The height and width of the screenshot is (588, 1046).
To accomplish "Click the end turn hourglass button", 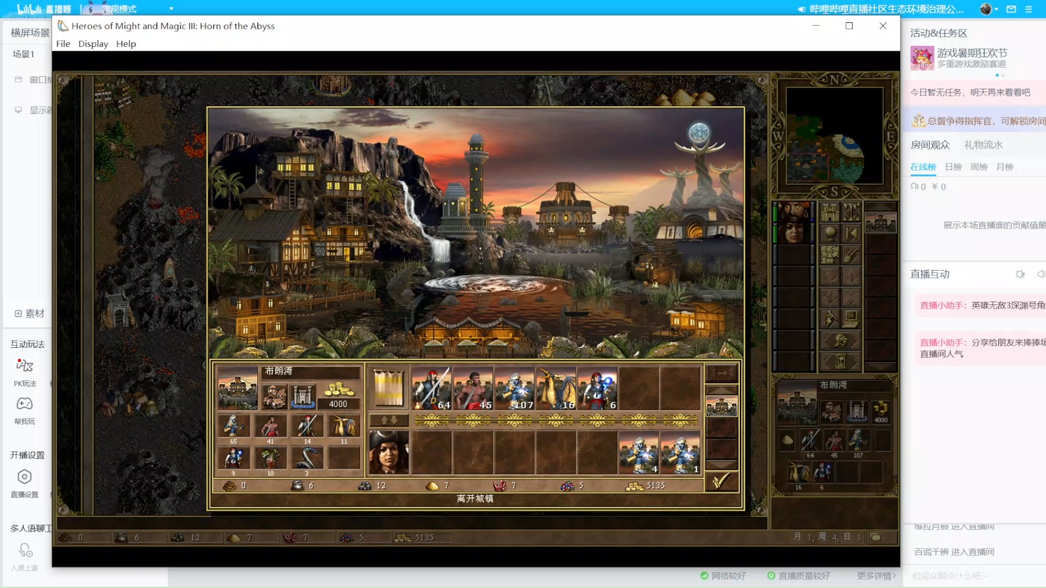I will tap(841, 361).
